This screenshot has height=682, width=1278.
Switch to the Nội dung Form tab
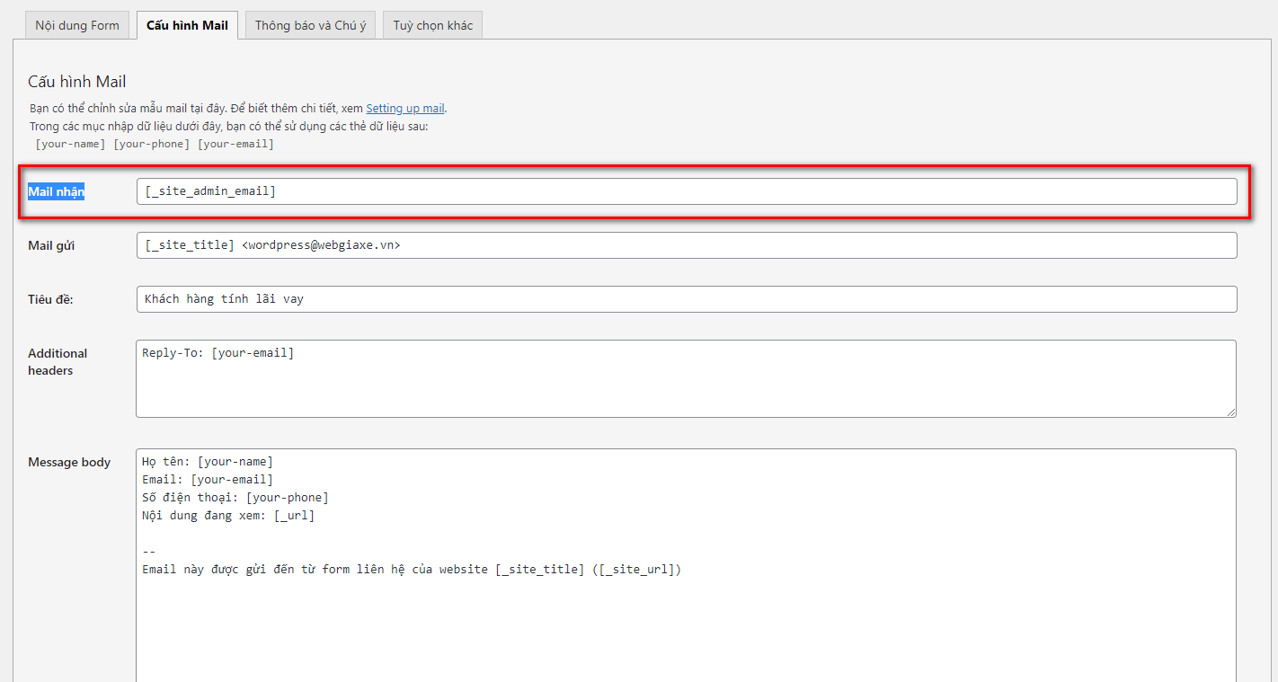click(x=77, y=25)
